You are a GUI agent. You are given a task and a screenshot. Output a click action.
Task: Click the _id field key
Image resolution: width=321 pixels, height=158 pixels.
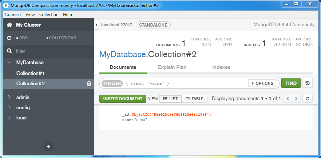coord(127,115)
